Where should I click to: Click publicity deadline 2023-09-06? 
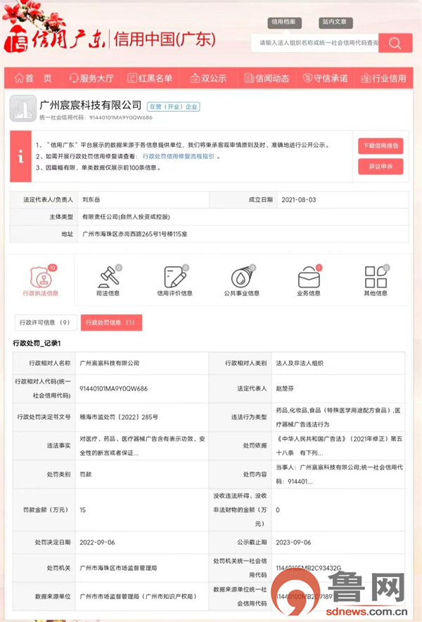[x=293, y=543]
